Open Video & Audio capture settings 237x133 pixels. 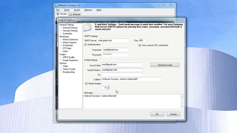(x=69, y=69)
